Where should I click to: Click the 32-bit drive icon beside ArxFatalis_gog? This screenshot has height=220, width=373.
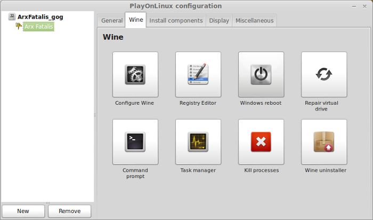click(12, 16)
